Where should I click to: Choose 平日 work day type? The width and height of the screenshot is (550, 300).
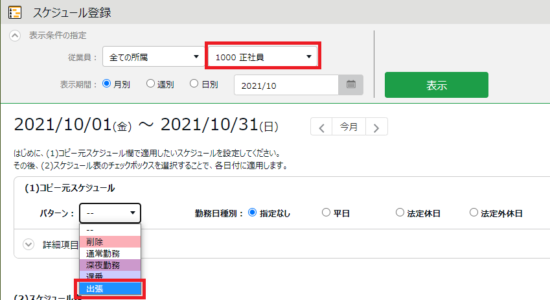[x=326, y=213]
